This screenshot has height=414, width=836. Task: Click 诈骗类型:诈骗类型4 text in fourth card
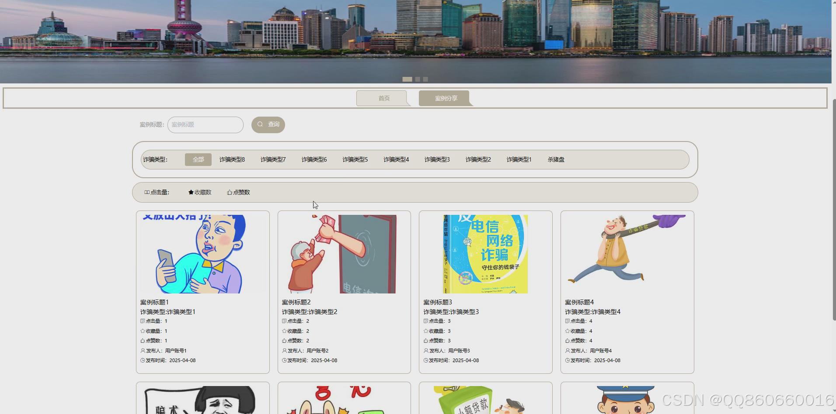tap(593, 312)
